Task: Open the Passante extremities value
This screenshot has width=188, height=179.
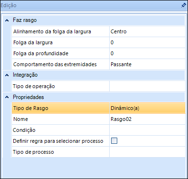Action: click(x=147, y=64)
